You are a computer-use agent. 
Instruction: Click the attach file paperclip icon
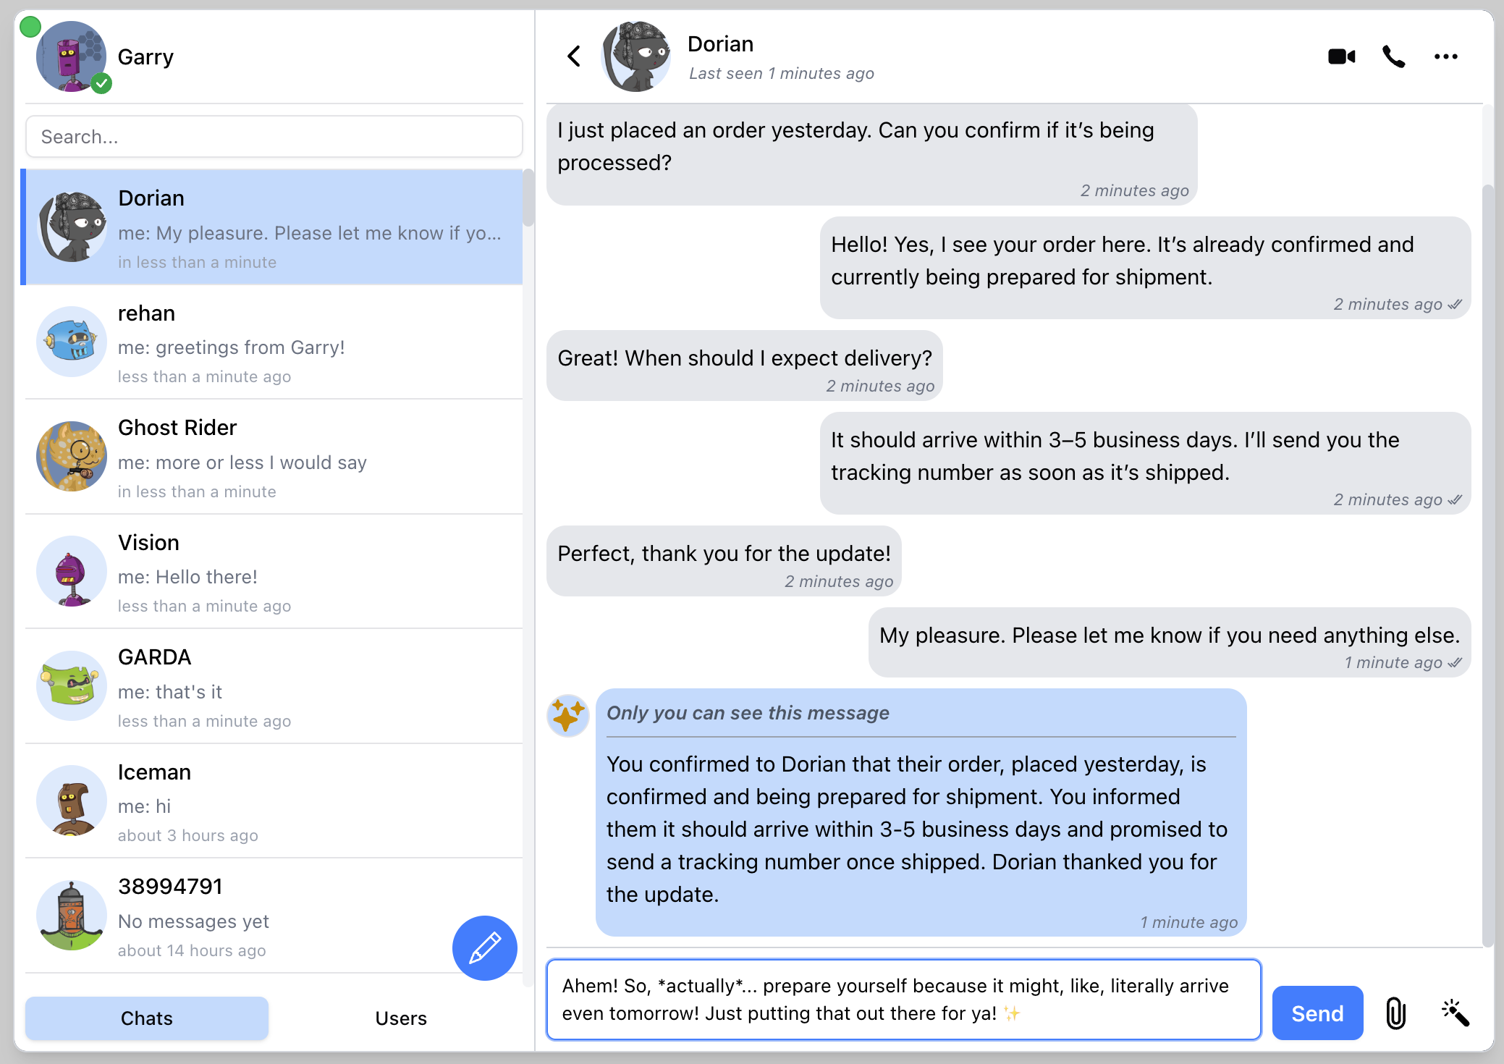[1395, 1013]
